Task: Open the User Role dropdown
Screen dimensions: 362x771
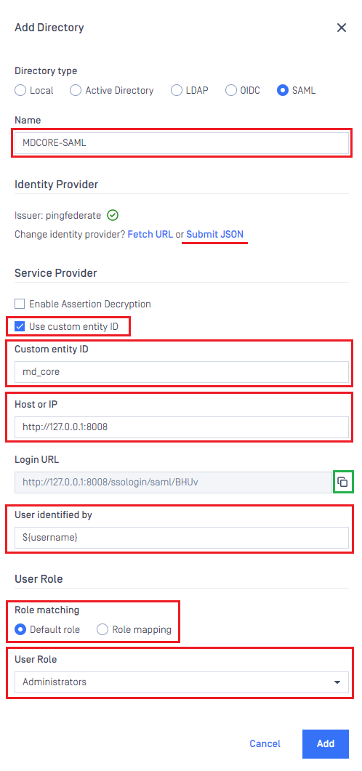Action: click(182, 682)
